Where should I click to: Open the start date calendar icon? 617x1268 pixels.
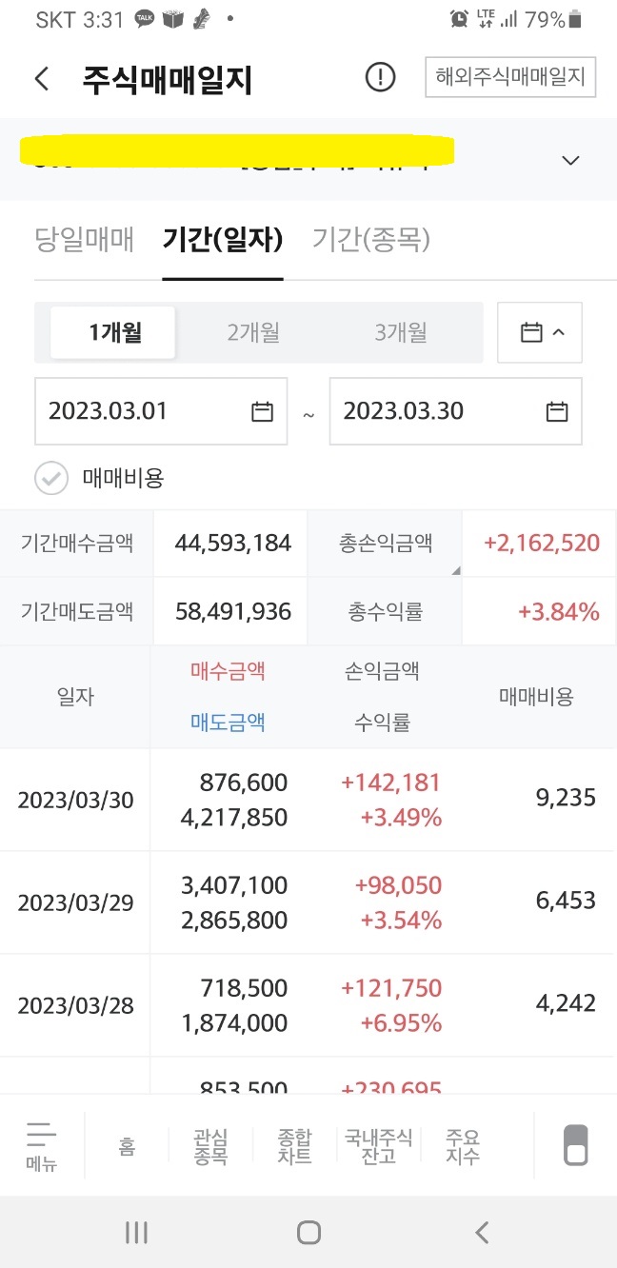click(262, 411)
